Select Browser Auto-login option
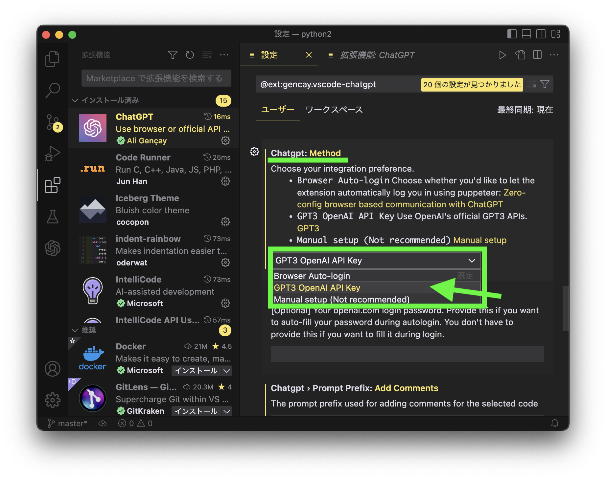Image resolution: width=606 pixels, height=479 pixels. [x=377, y=276]
